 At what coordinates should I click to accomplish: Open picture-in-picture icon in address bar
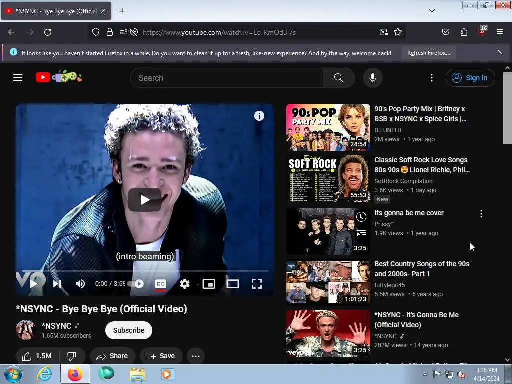pyautogui.click(x=383, y=32)
